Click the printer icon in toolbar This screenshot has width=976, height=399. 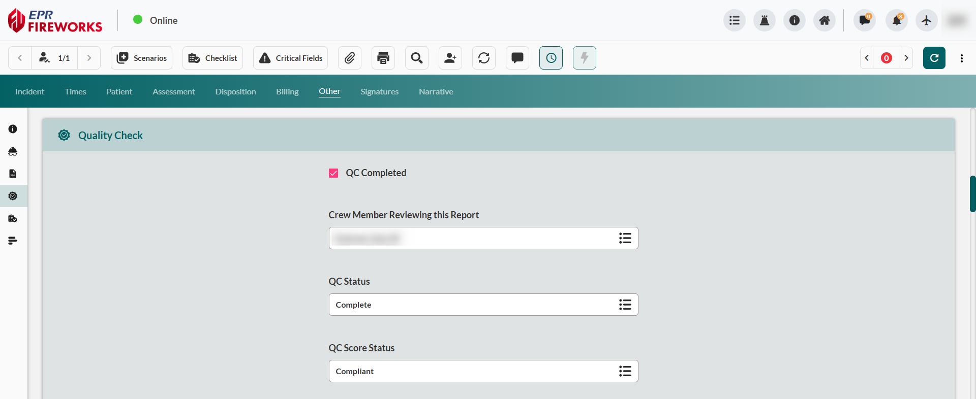tap(383, 58)
